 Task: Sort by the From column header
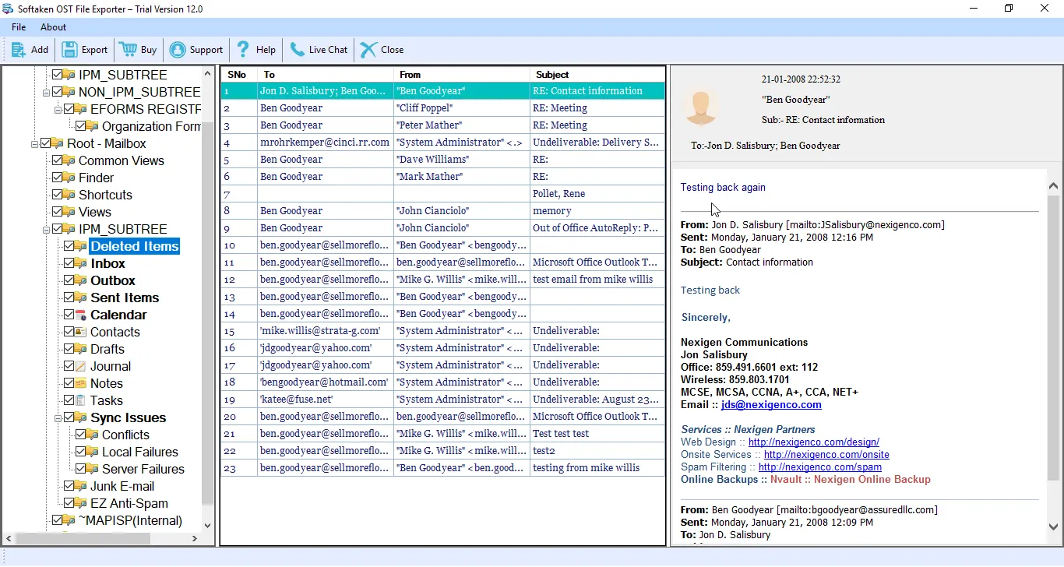[x=462, y=75]
